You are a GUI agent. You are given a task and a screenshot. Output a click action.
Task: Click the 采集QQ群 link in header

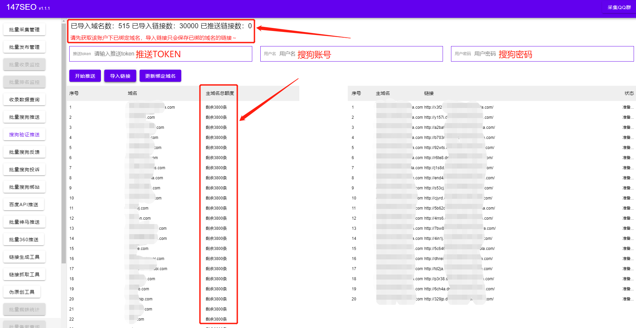click(619, 7)
